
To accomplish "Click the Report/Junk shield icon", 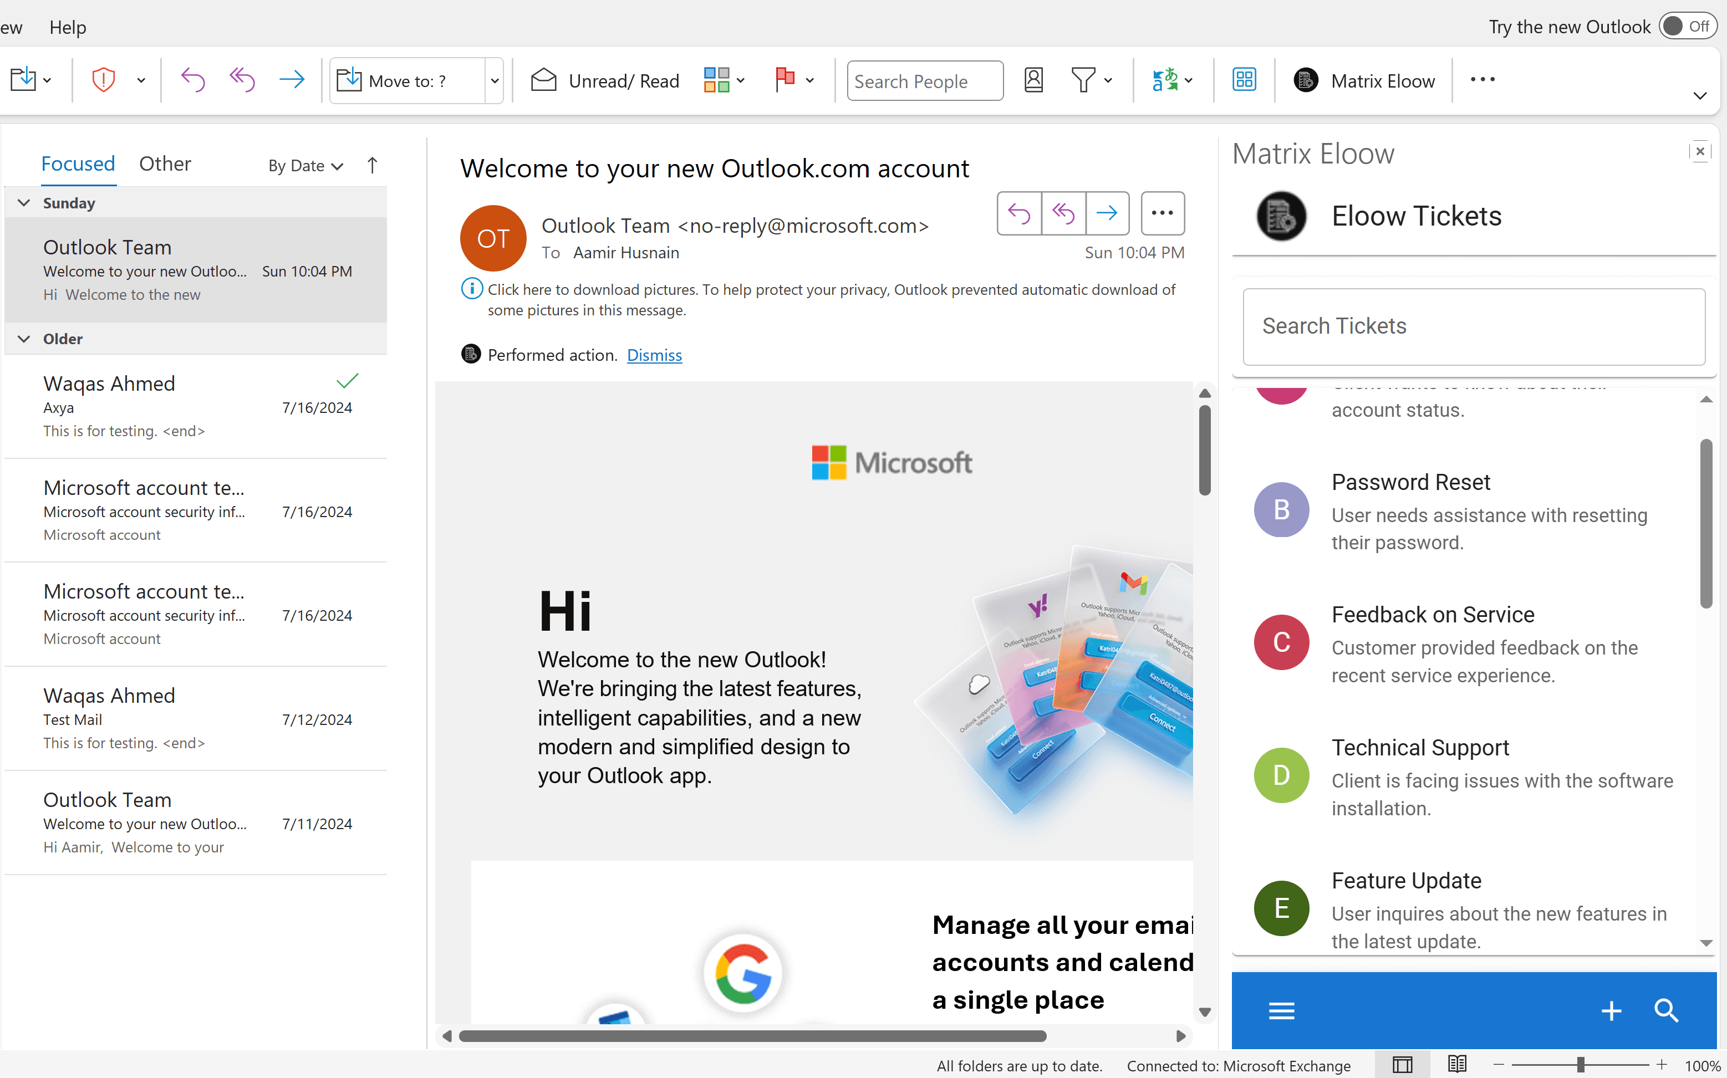I will tap(103, 80).
